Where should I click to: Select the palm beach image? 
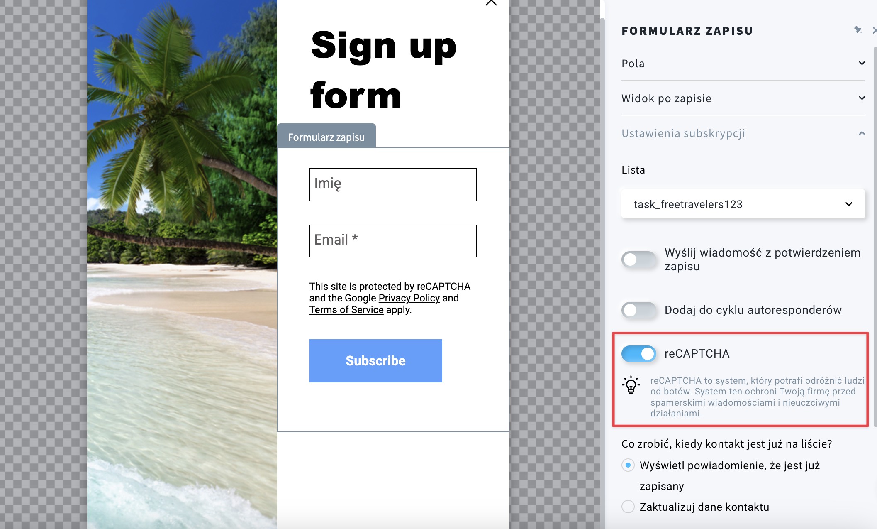[x=182, y=264]
